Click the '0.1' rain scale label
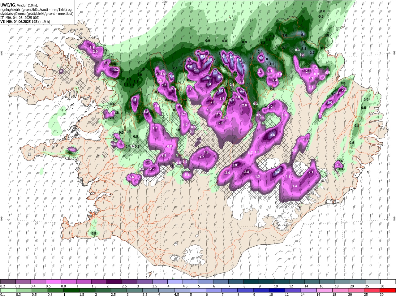396x297 pixels. 2,295
